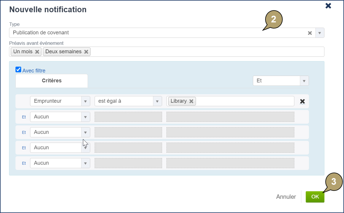Image resolution: width=344 pixels, height=213 pixels.
Task: Select the Critères tab
Action: point(52,81)
